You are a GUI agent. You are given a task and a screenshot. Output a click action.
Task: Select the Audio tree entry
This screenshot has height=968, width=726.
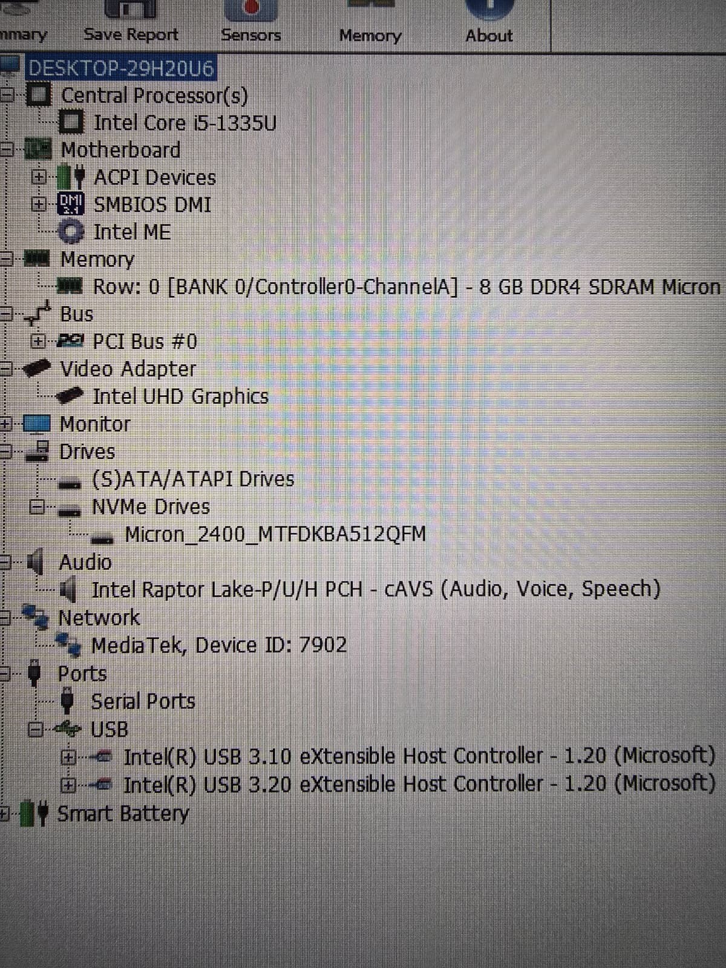pos(85,562)
